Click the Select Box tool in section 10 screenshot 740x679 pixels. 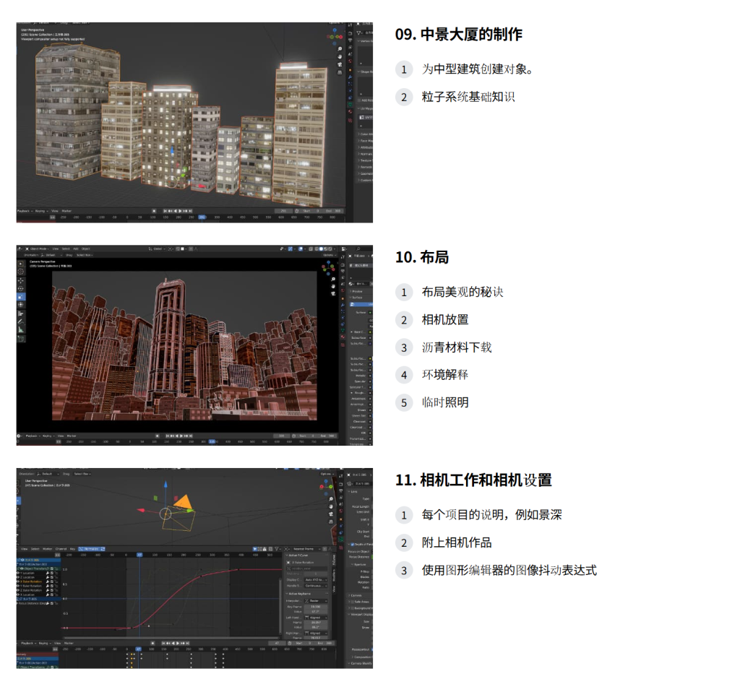pos(21,264)
